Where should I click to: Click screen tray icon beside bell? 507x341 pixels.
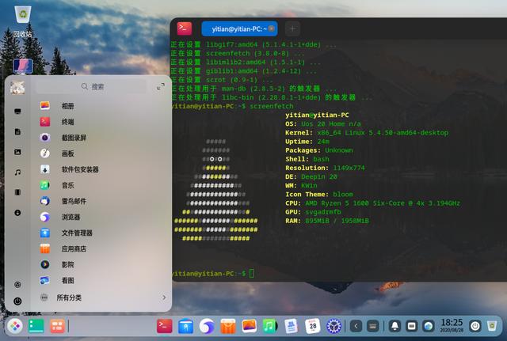pyautogui.click(x=412, y=326)
